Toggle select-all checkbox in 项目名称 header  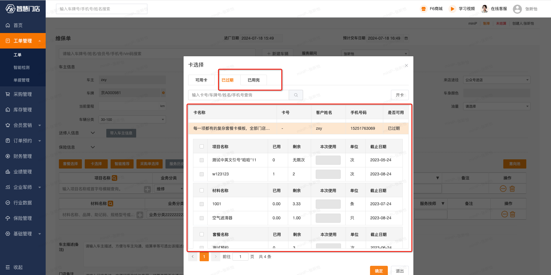point(202,146)
